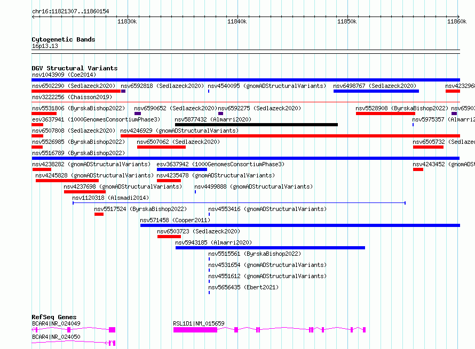The width and height of the screenshot is (475, 349).
Task: Select nsv5943185 (Almarri2020) label
Action: [213, 242]
